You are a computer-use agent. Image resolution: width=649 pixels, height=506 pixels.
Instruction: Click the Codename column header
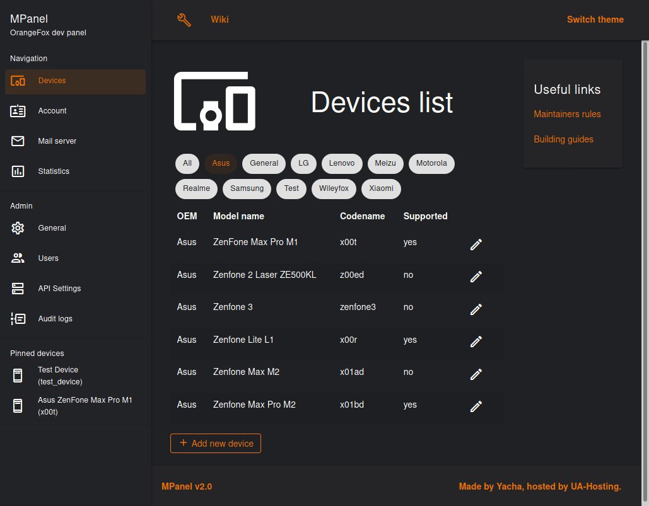(x=362, y=216)
